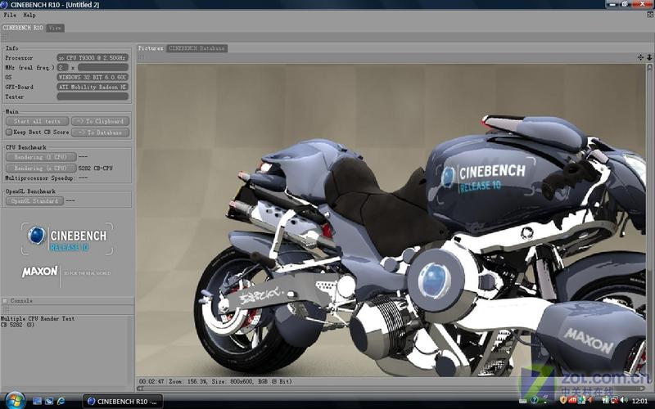
Task: Switch to the View tab
Action: pyautogui.click(x=55, y=28)
